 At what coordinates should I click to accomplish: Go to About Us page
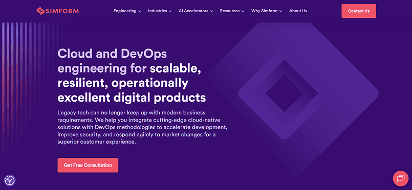(x=298, y=11)
